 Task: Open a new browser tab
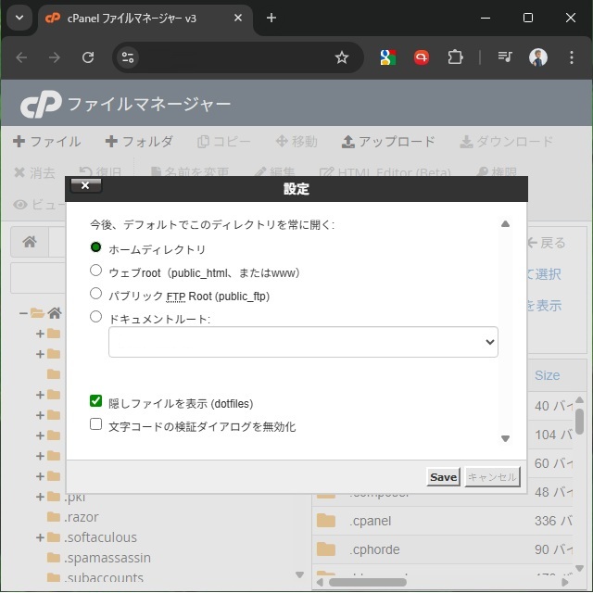tap(271, 18)
